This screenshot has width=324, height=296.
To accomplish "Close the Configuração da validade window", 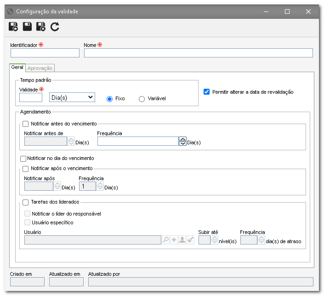I will pyautogui.click(x=308, y=11).
